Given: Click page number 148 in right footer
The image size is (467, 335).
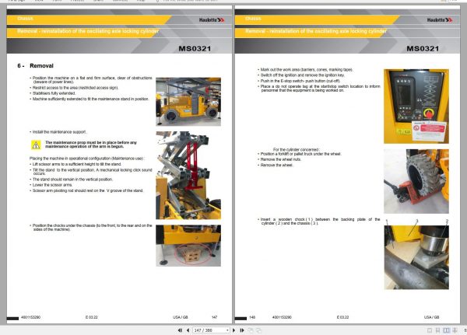Looking at the screenshot, I should click(x=252, y=317).
